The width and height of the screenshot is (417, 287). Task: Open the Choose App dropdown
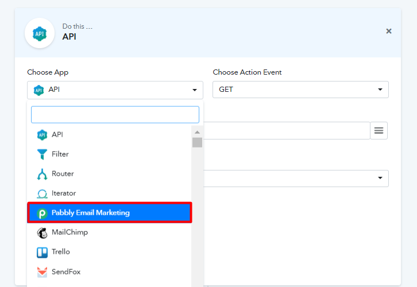coord(115,90)
